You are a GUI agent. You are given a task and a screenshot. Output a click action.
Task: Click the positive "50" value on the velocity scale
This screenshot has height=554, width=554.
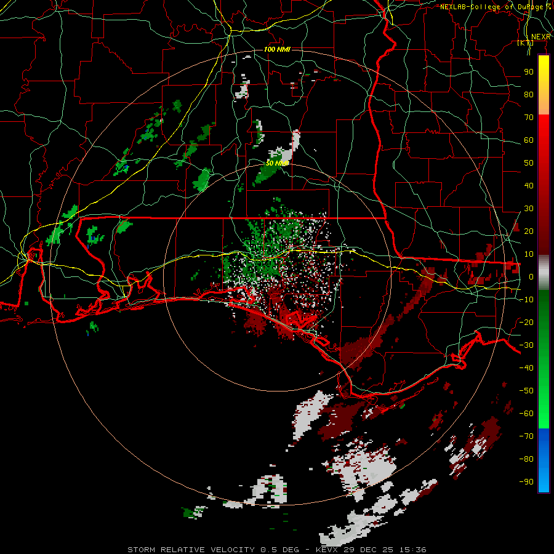click(529, 163)
